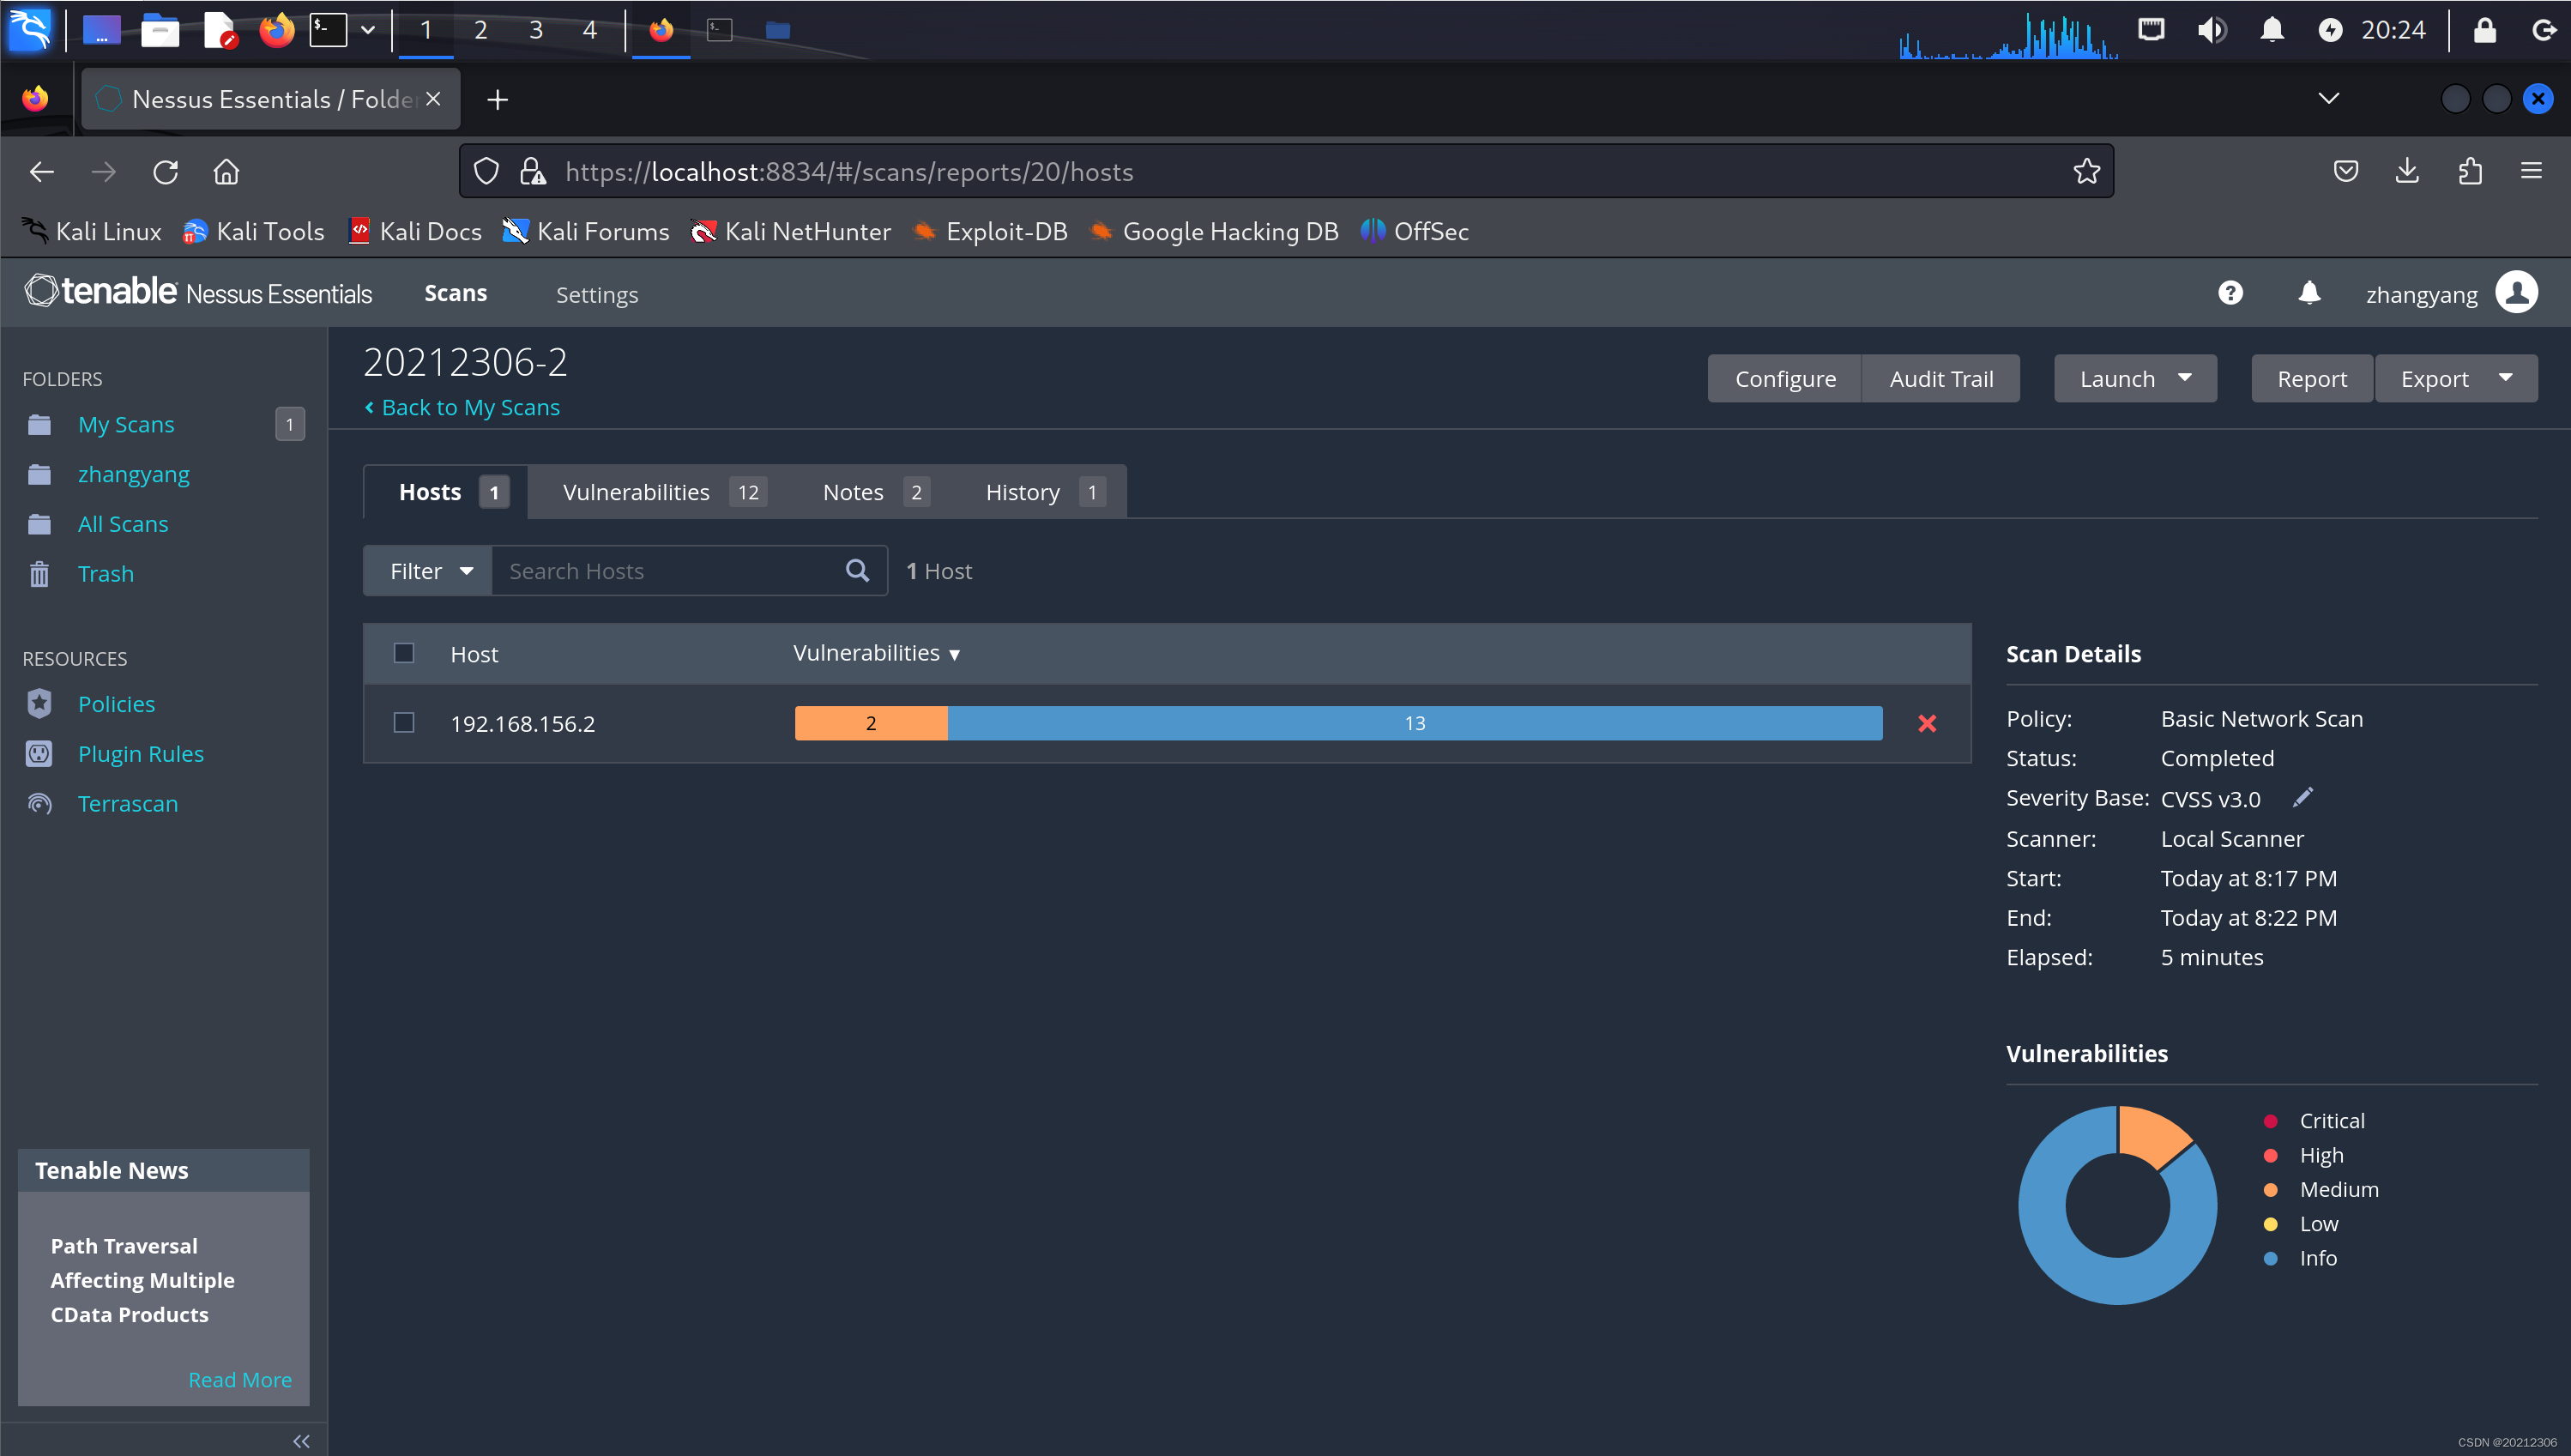Toggle the select-all hosts checkbox
The image size is (2571, 1456).
click(402, 652)
